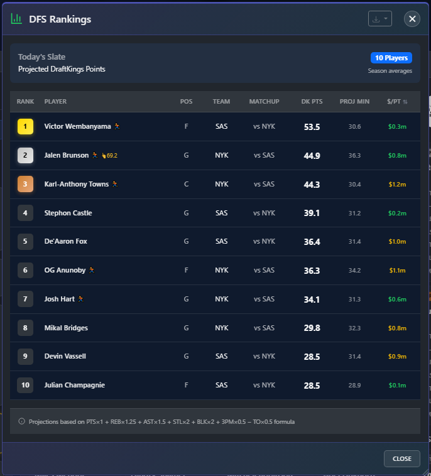431x476 pixels.
Task: Select player name Jalen Brunson
Action: (x=67, y=155)
